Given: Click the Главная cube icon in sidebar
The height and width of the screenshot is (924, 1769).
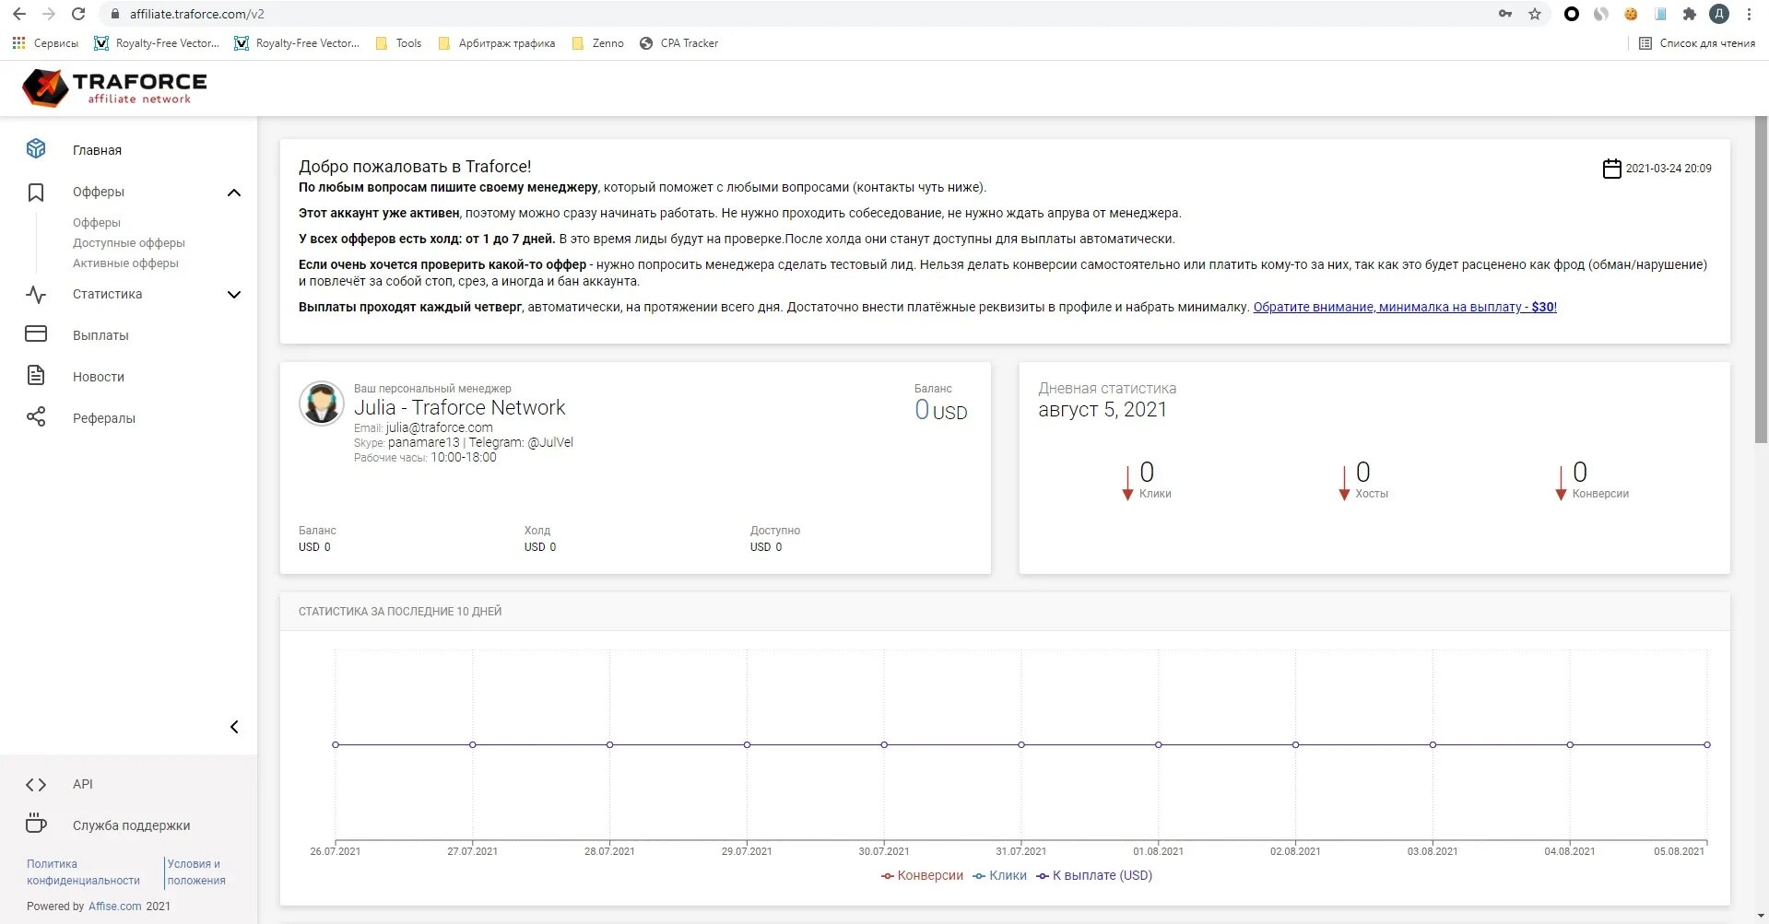Looking at the screenshot, I should 36,149.
